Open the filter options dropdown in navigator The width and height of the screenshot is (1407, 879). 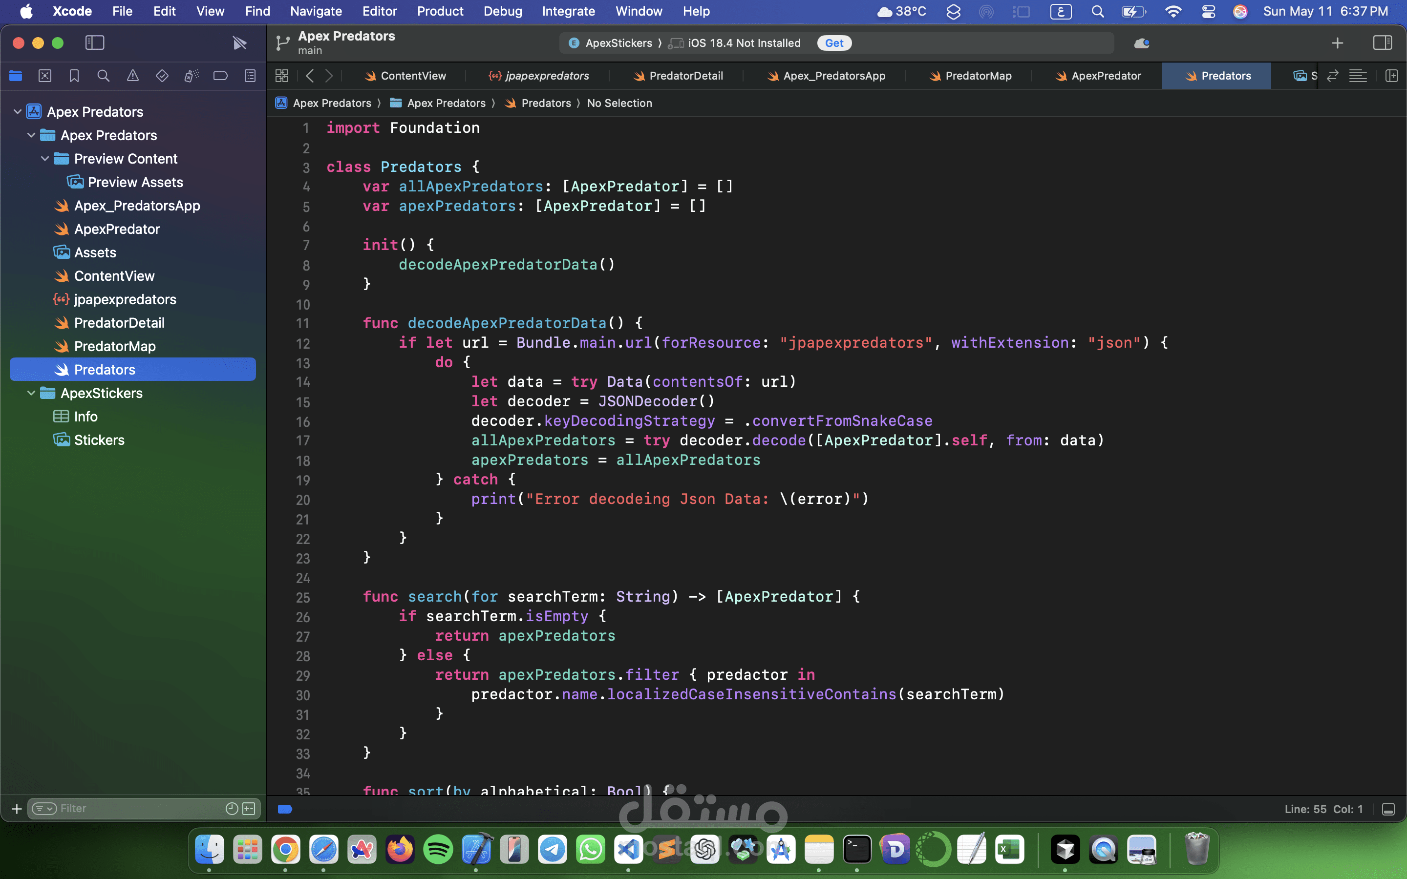tap(44, 809)
